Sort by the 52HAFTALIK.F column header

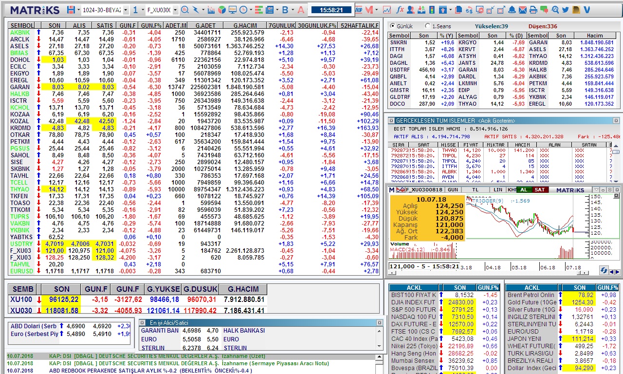[x=359, y=25]
